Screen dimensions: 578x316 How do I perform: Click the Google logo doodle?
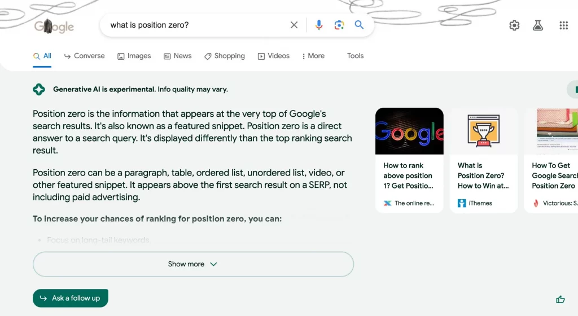[54, 26]
